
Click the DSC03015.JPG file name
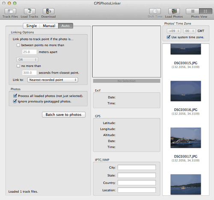point(186,63)
